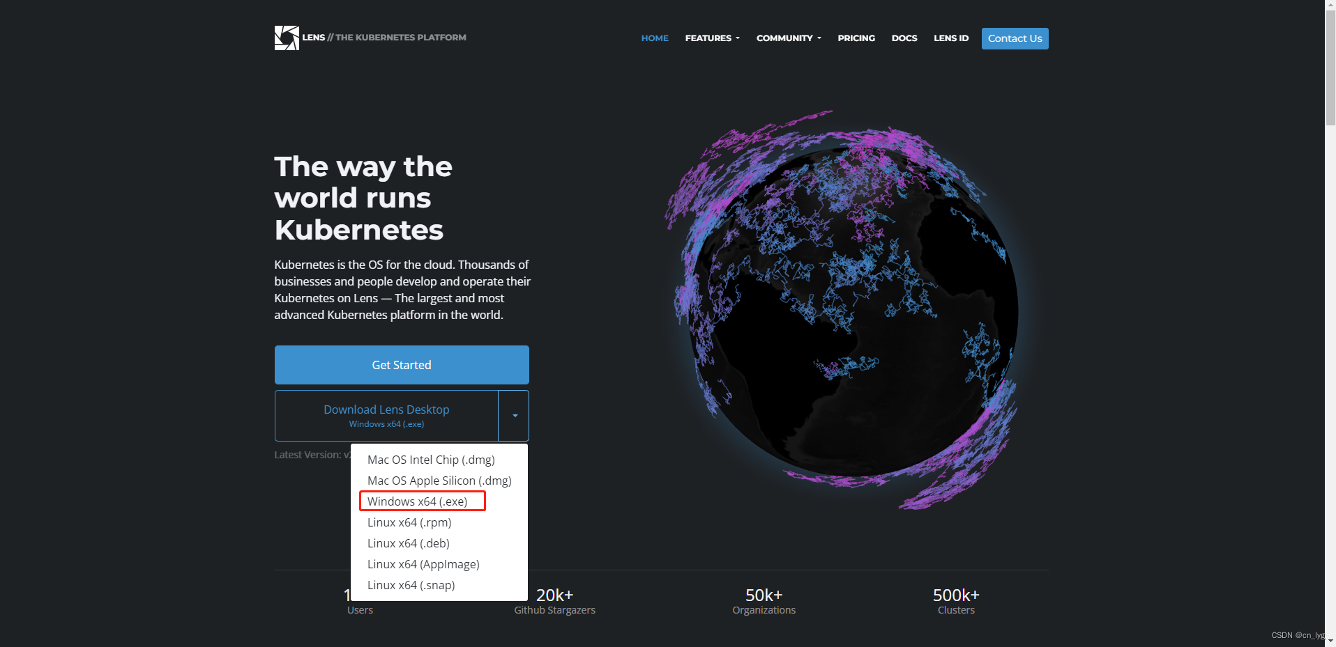Viewport: 1336px width, 647px height.
Task: Click the scrollbar up arrow
Action: coord(1330,6)
